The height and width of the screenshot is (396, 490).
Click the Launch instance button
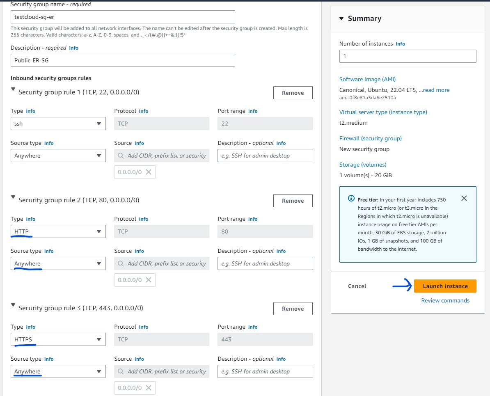coord(445,286)
